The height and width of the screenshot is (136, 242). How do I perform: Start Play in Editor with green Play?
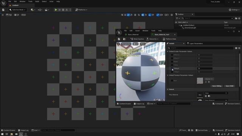coord(56,10)
